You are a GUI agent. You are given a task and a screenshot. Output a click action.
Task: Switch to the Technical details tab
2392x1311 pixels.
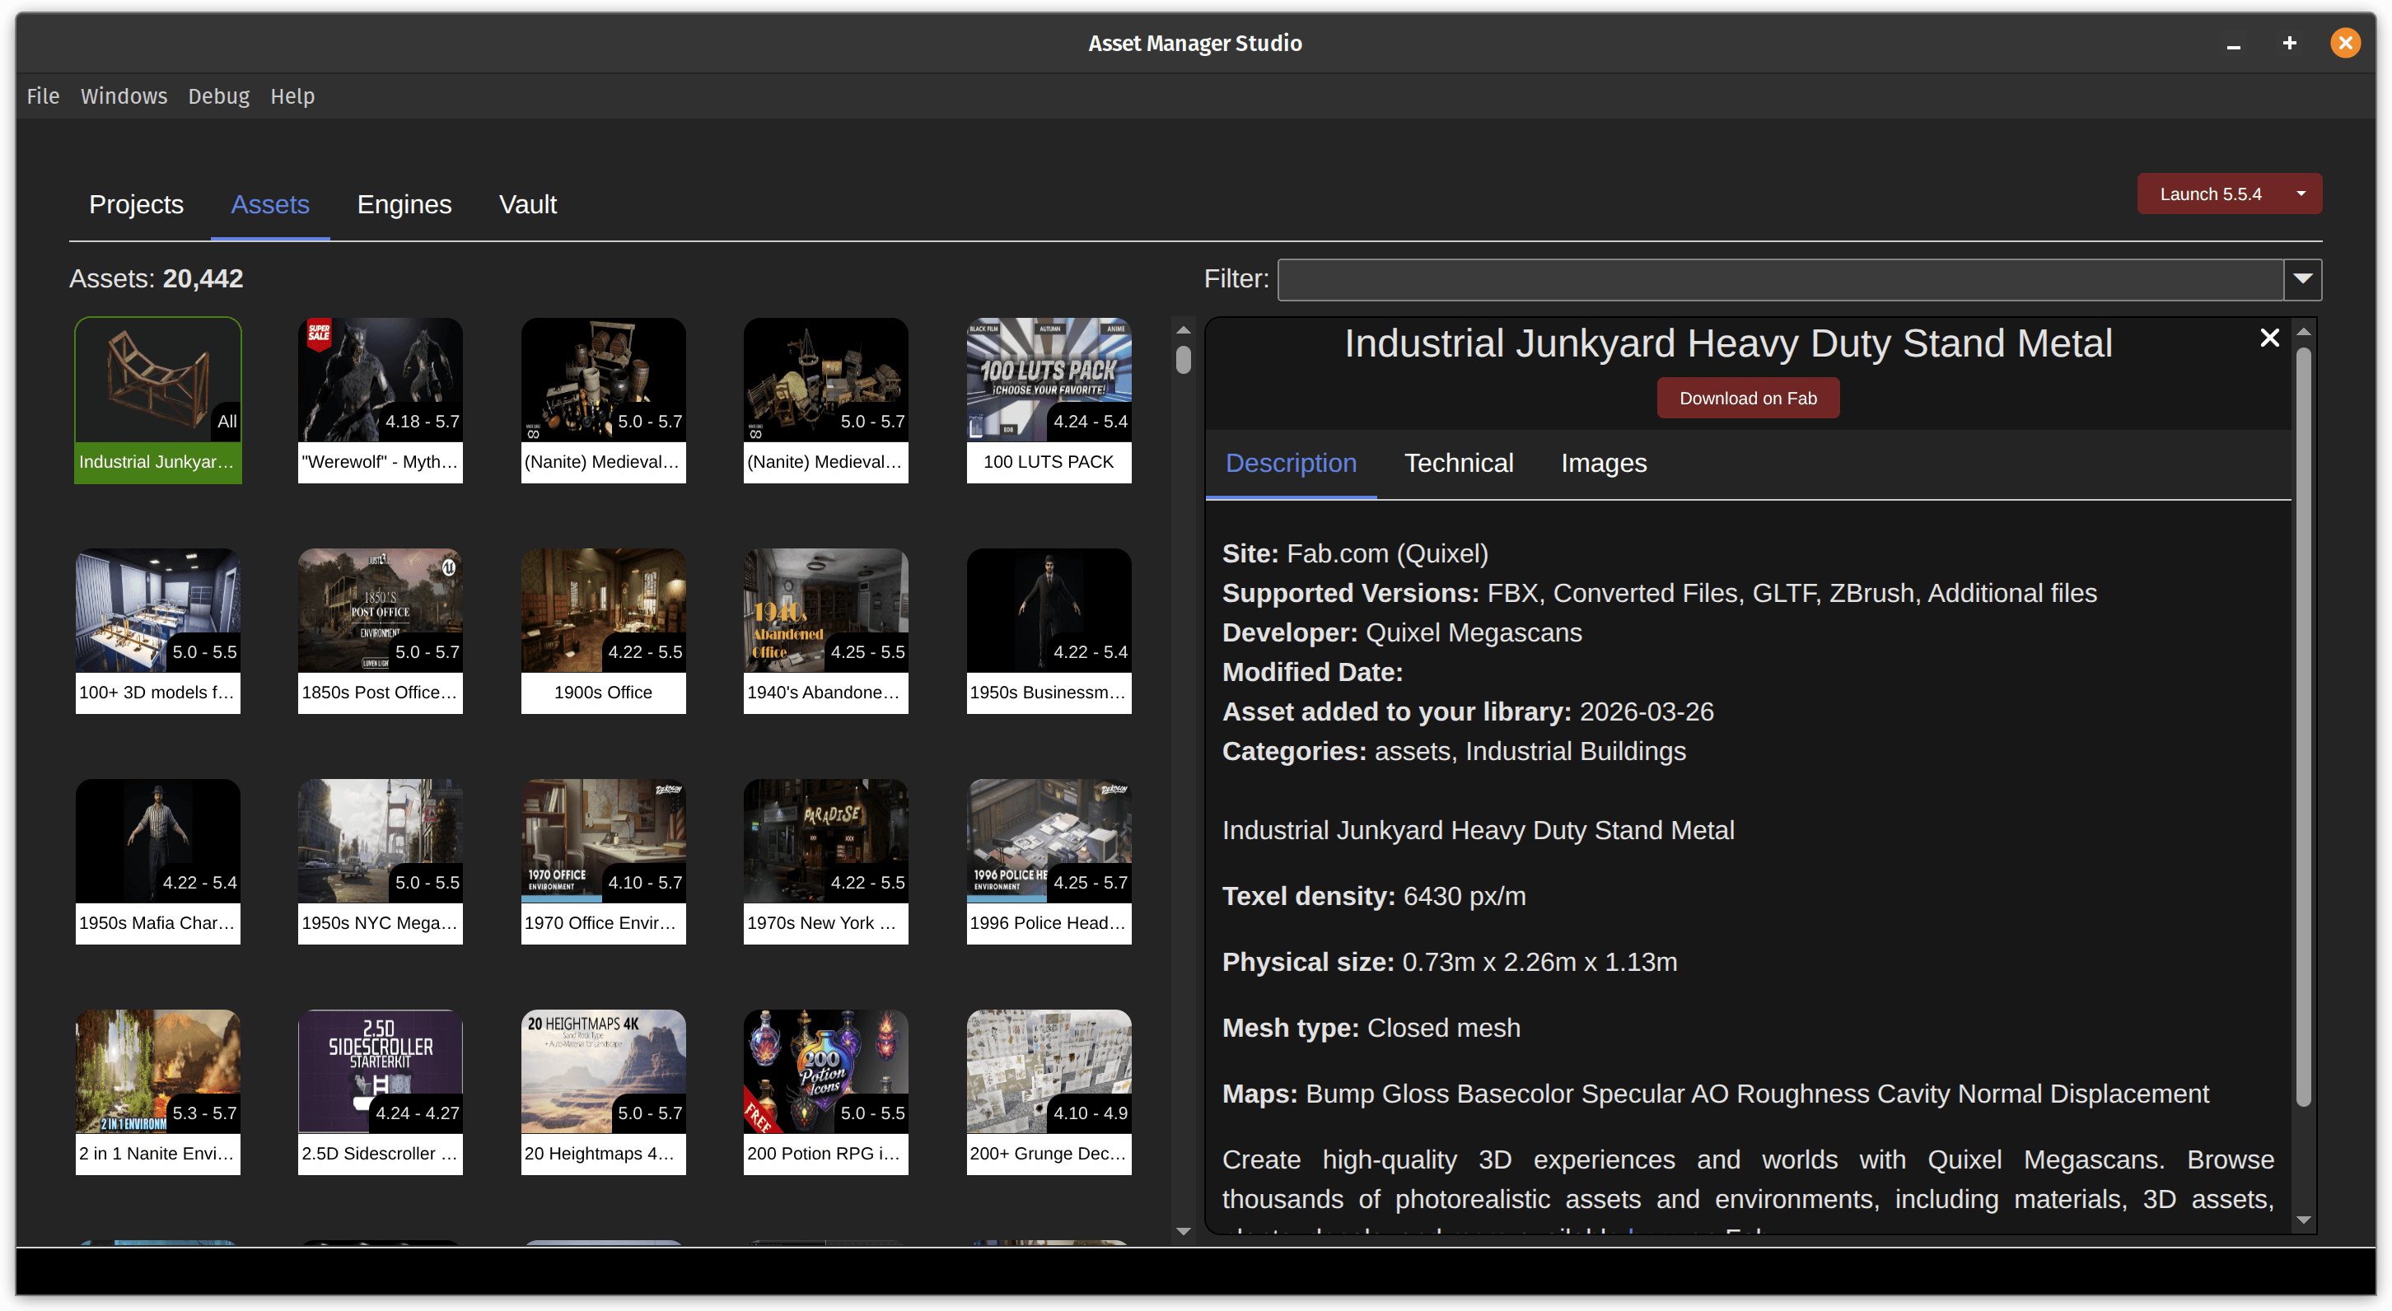(x=1459, y=464)
